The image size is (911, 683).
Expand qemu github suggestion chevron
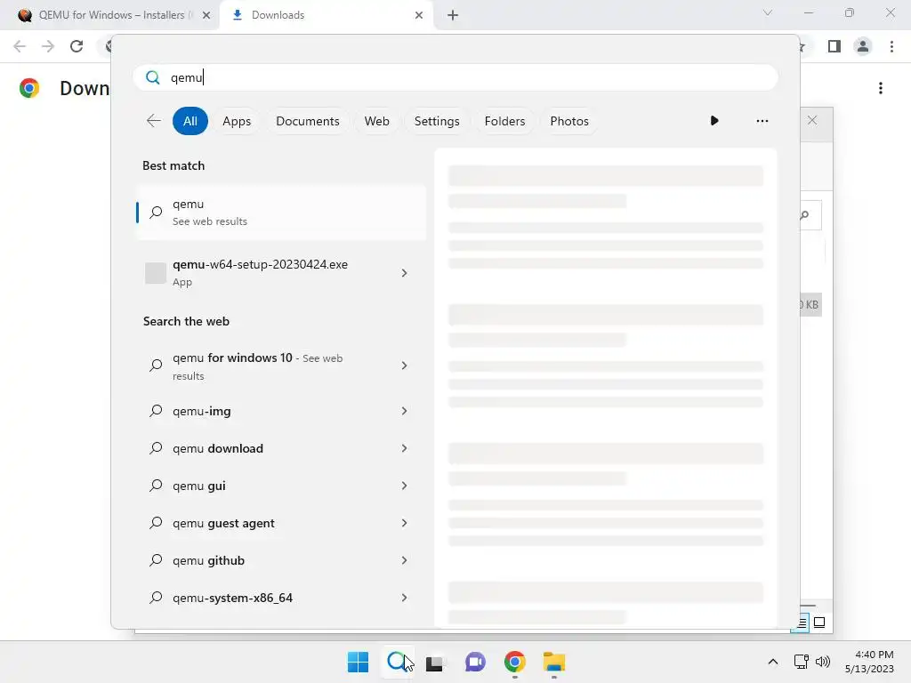point(405,560)
